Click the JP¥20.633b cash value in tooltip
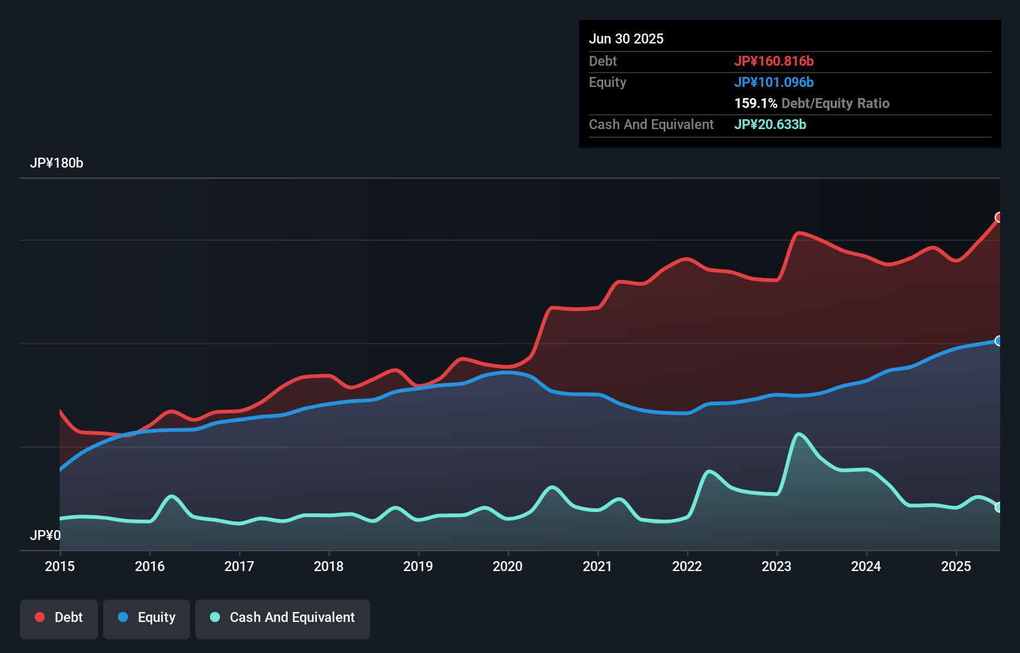This screenshot has height=653, width=1020. tap(770, 125)
